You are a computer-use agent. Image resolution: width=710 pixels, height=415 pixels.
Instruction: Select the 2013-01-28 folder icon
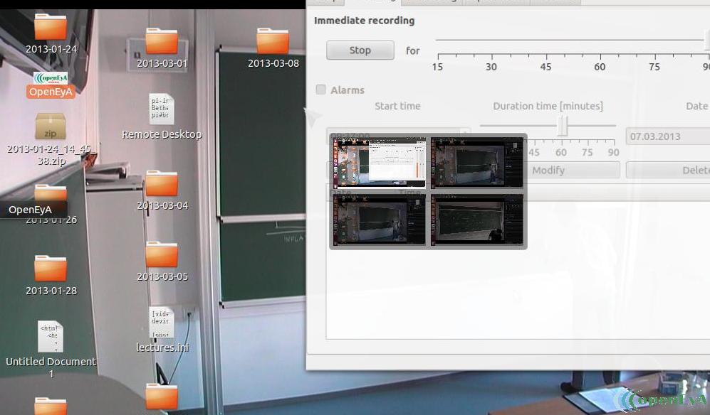(x=51, y=269)
